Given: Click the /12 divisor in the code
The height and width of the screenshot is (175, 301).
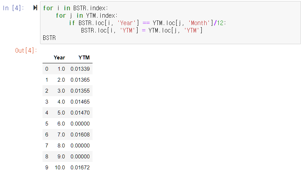Looking at the screenshot, I should click(x=219, y=23).
